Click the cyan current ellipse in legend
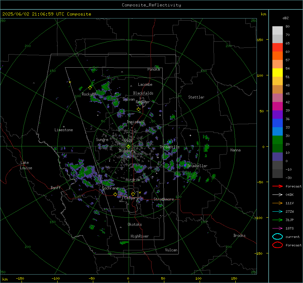 click(277, 237)
